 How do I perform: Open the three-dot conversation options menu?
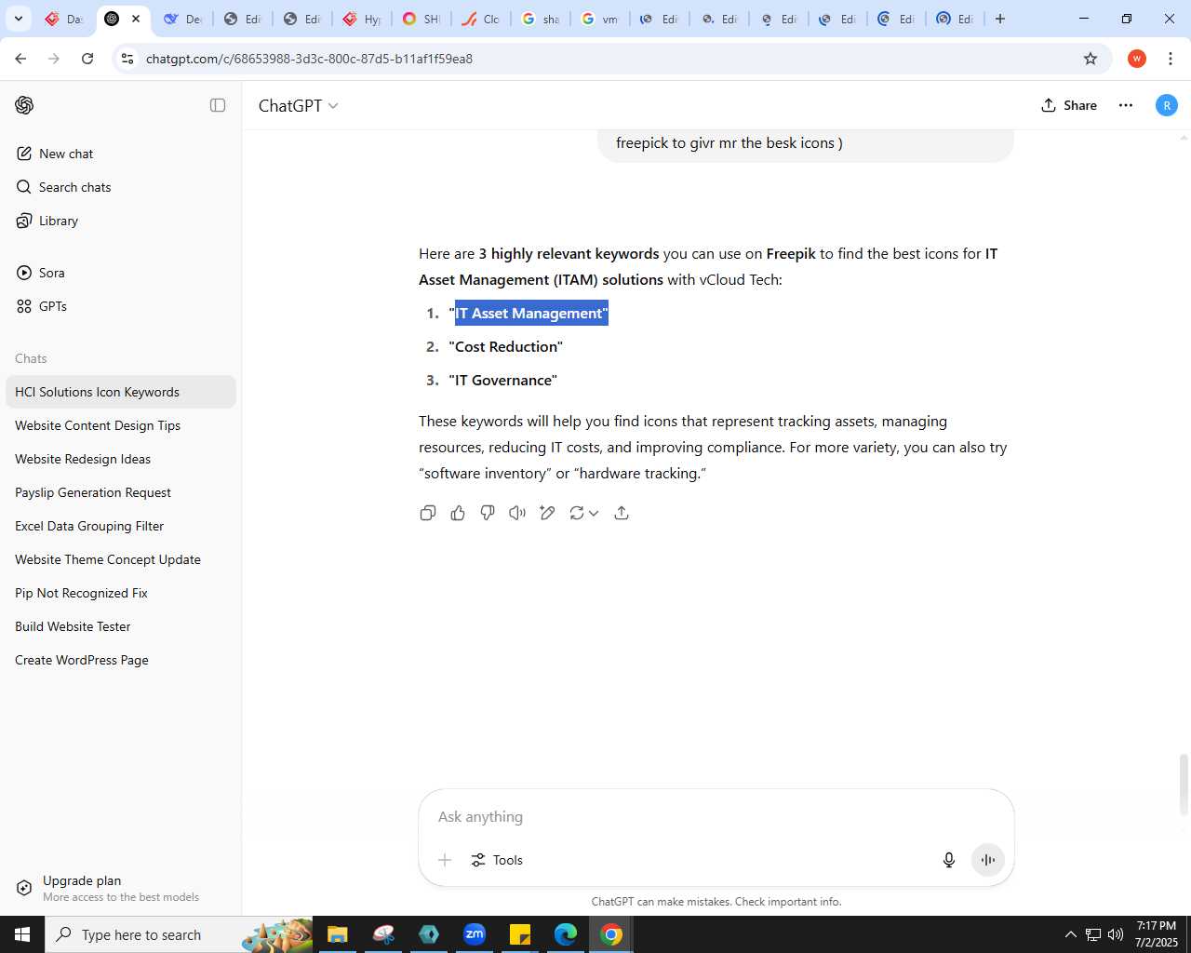click(1126, 105)
